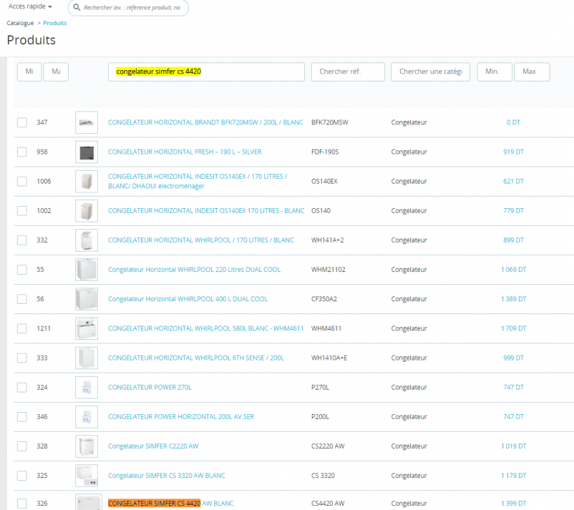Check the box for product 332

coord(22,240)
